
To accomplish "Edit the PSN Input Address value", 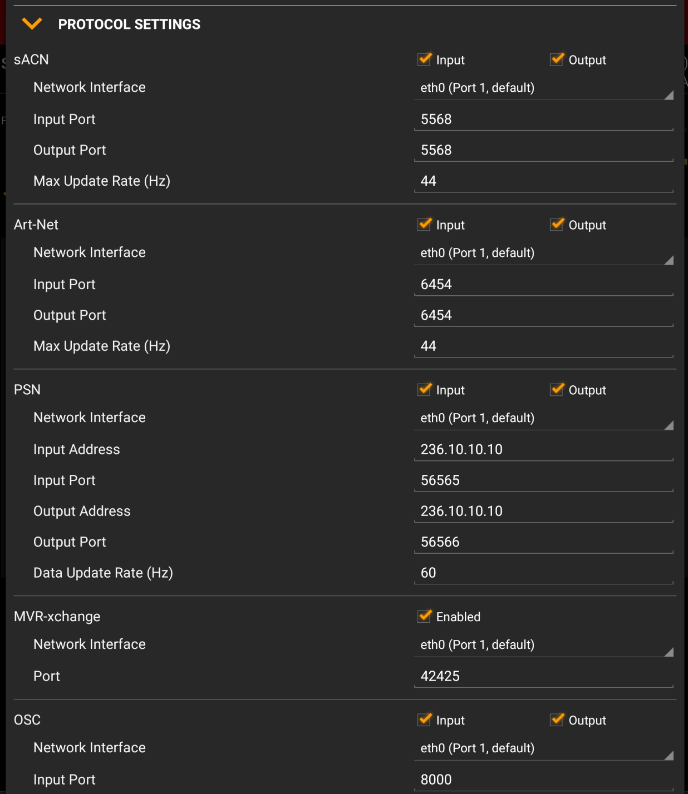I will [x=544, y=449].
